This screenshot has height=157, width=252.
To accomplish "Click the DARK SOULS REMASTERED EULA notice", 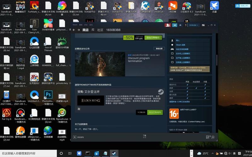I will [x=190, y=69].
